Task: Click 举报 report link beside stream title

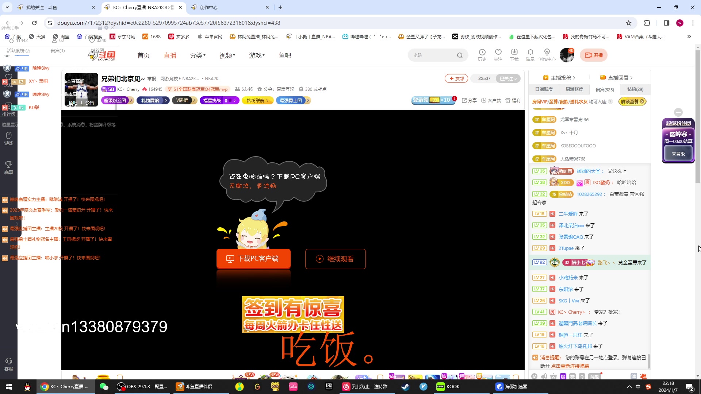Action: tap(152, 79)
